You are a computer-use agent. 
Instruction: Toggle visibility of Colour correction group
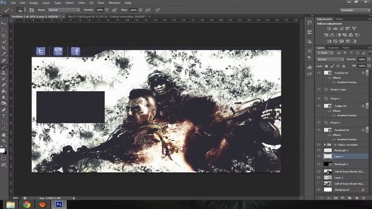pos(319,145)
